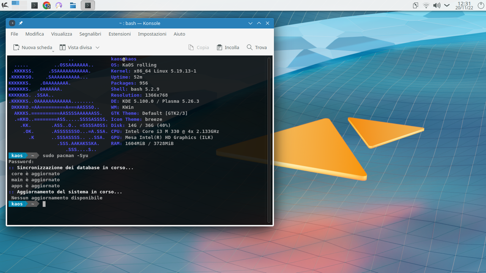The width and height of the screenshot is (486, 273).
Task: Toggle pin window on all desktops
Action: (21, 23)
